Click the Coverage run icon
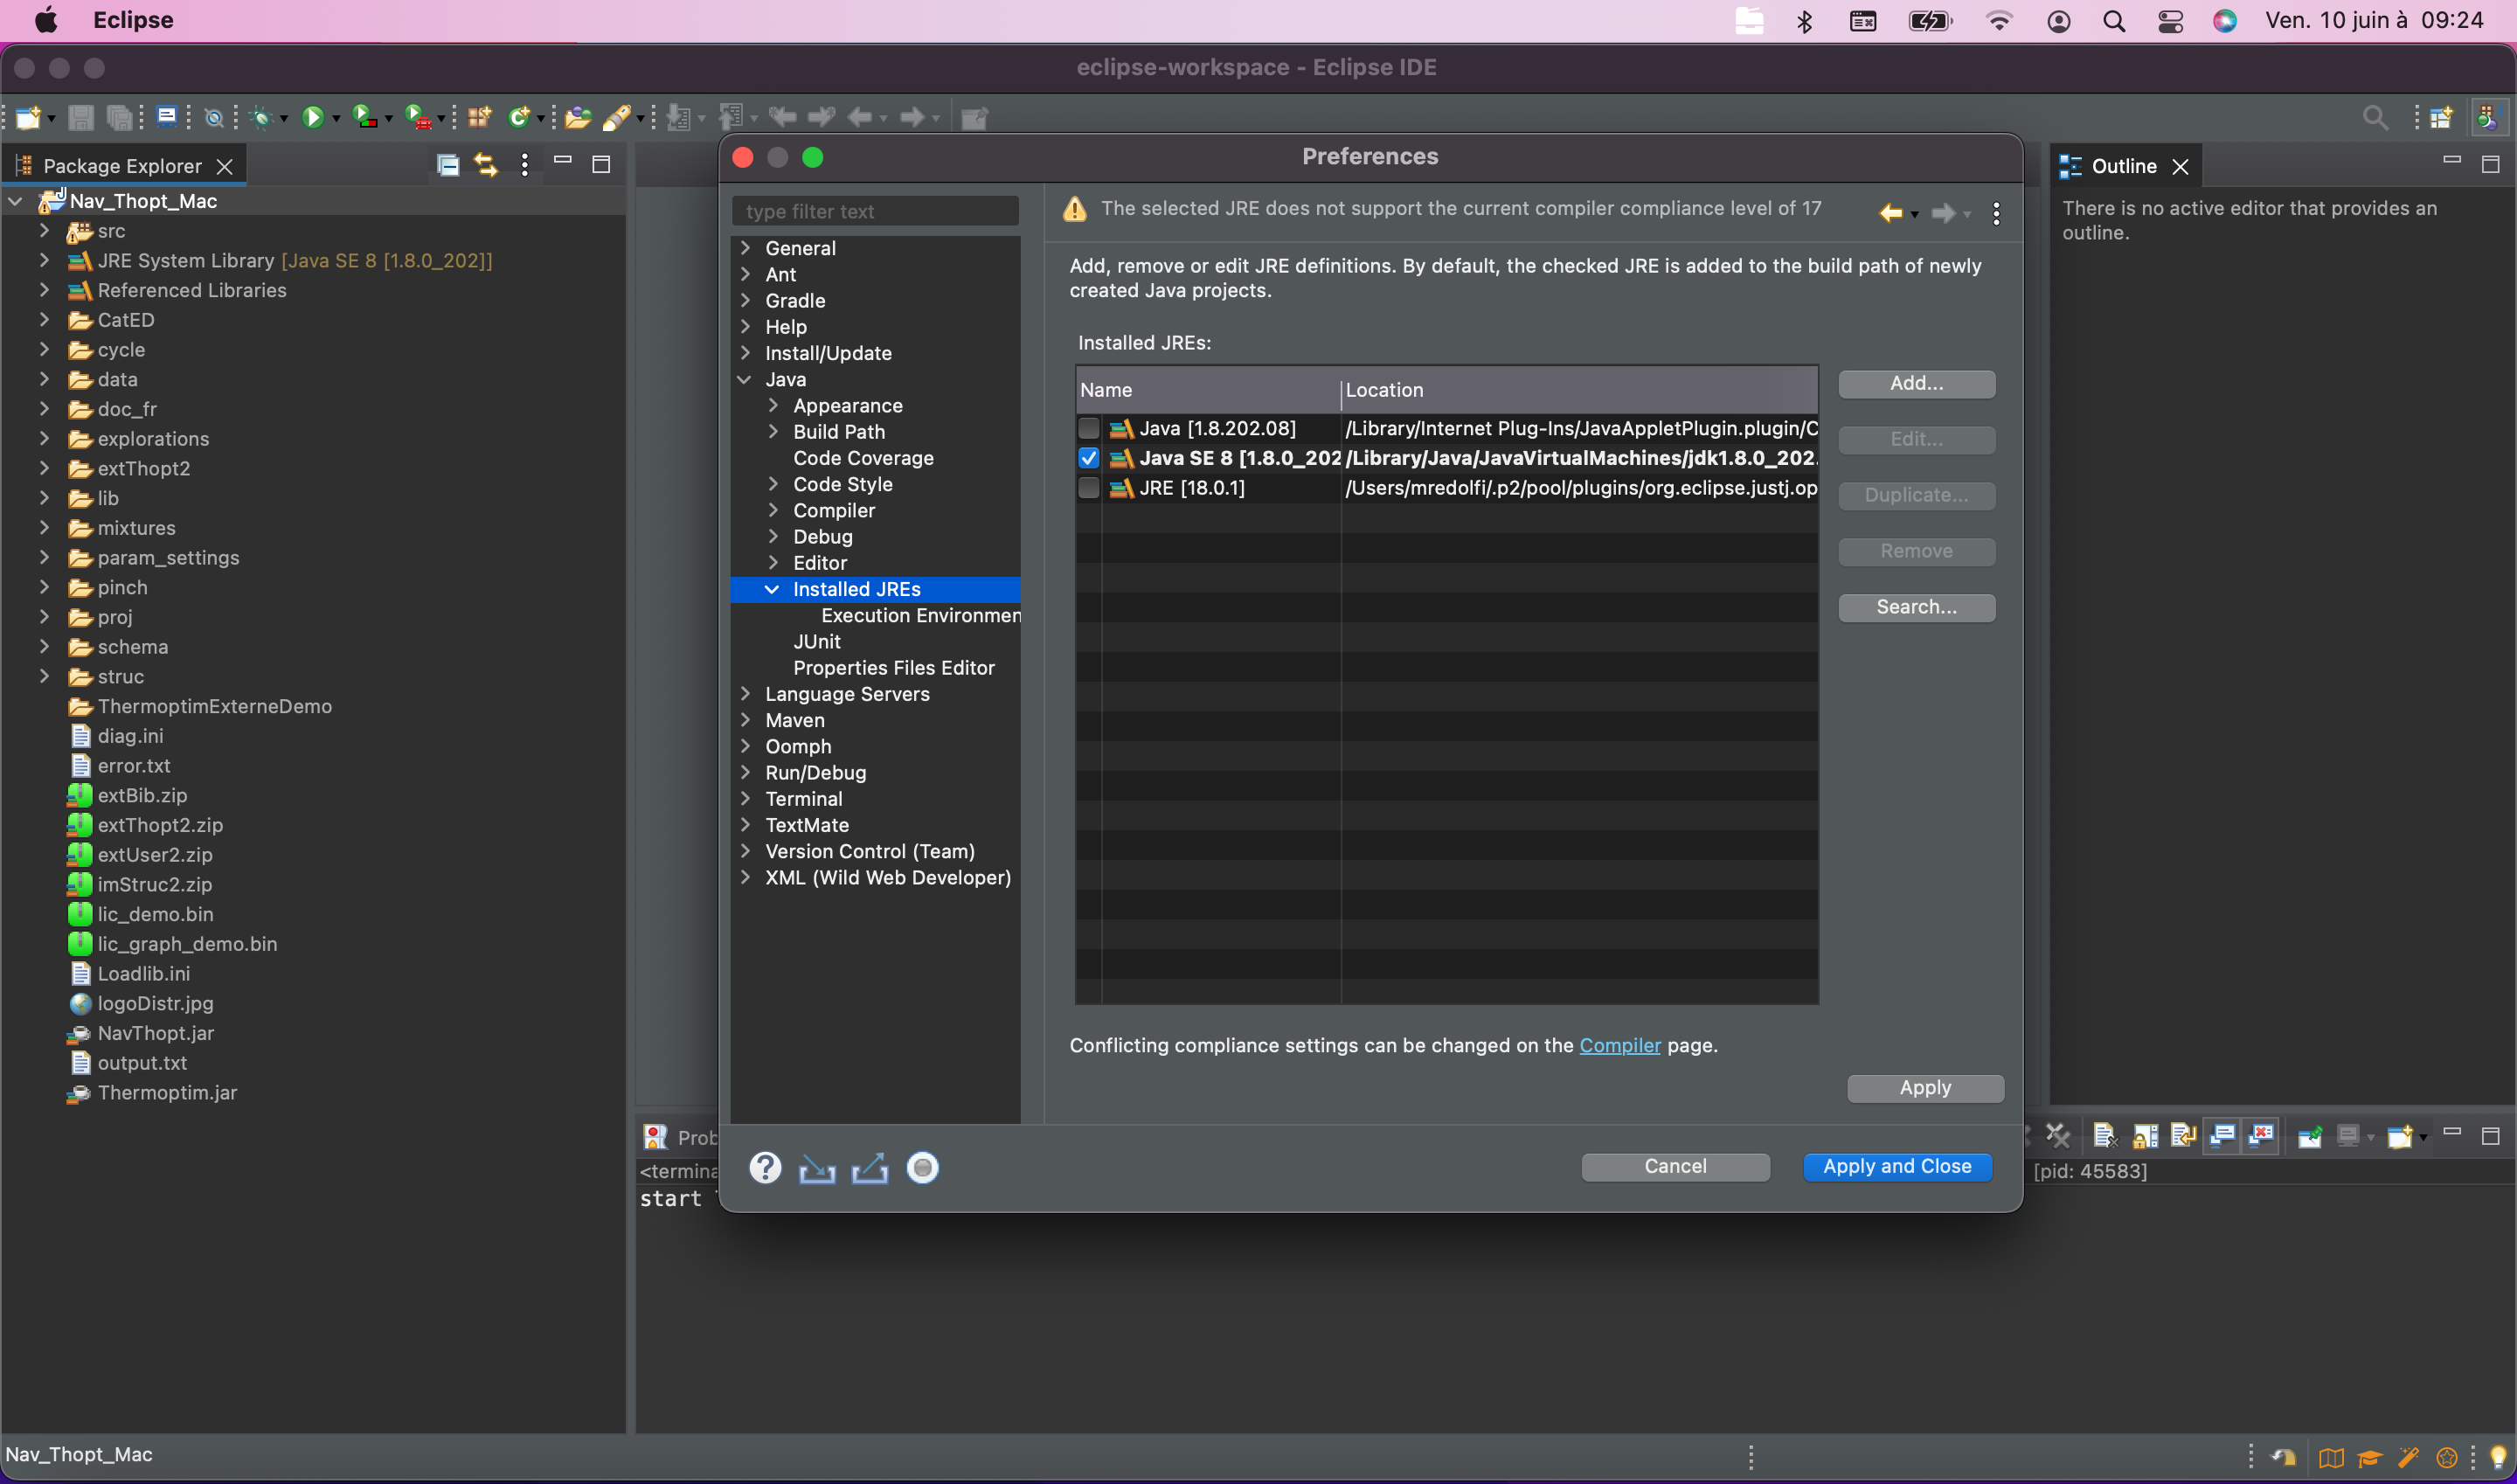The height and width of the screenshot is (1484, 2517). 365,118
